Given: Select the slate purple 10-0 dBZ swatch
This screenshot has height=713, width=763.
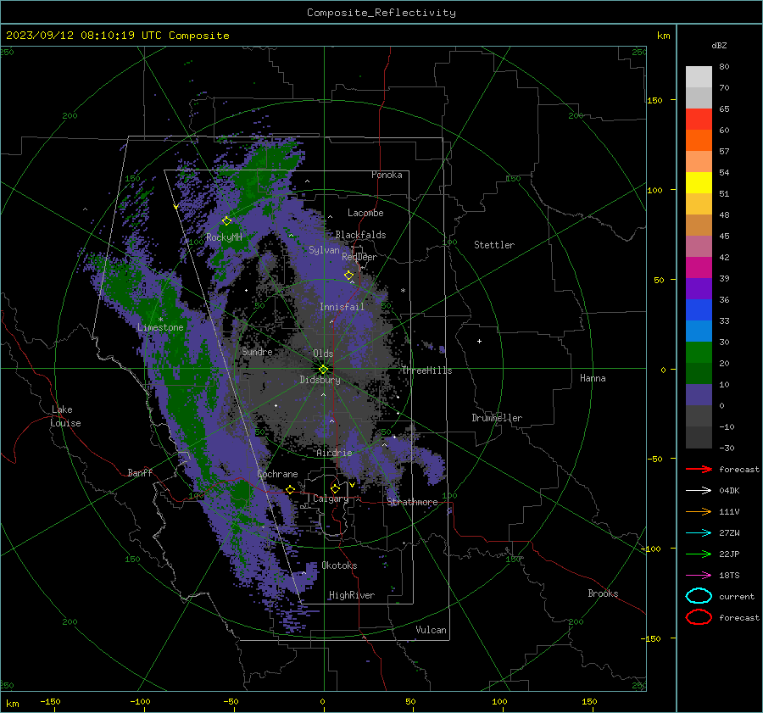Looking at the screenshot, I should (x=699, y=395).
